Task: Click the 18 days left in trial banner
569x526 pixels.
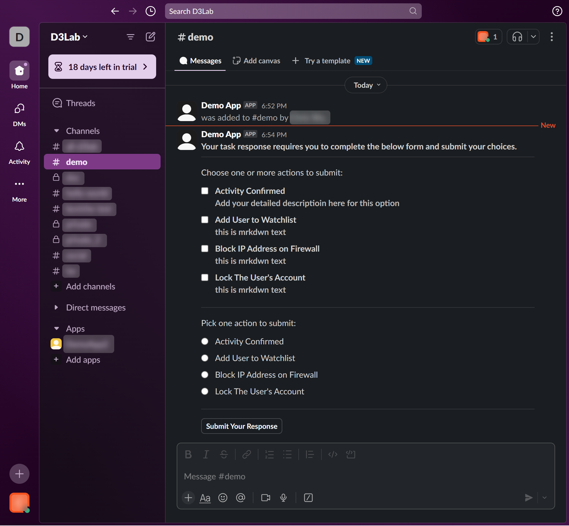Action: point(102,67)
